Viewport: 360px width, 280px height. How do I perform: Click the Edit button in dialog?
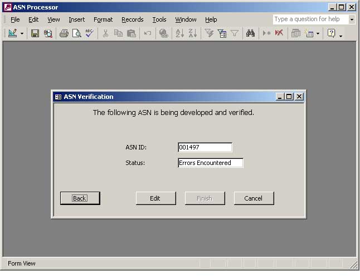coord(156,198)
